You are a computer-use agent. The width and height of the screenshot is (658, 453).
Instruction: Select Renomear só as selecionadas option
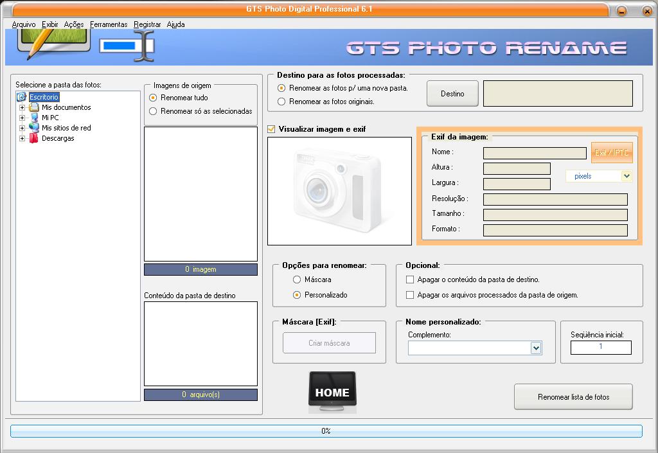[153, 111]
